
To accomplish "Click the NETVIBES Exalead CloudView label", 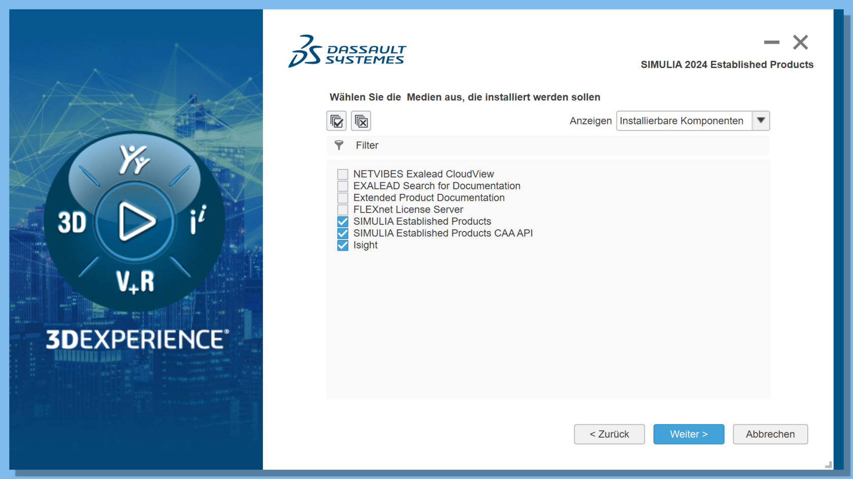I will point(423,174).
